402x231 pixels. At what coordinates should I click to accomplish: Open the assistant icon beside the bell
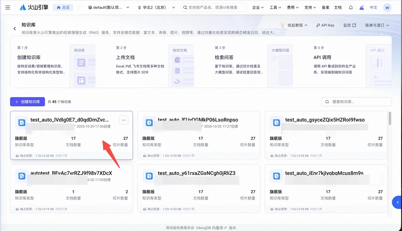click(x=362, y=8)
